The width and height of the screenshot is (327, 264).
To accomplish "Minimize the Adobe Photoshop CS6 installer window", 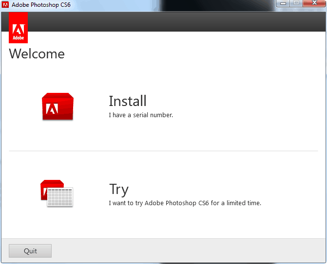I will 283,3.
